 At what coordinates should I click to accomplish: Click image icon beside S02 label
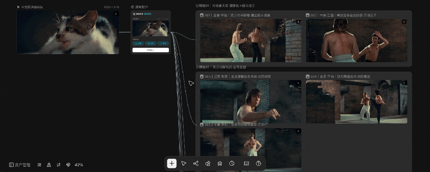click(x=308, y=16)
